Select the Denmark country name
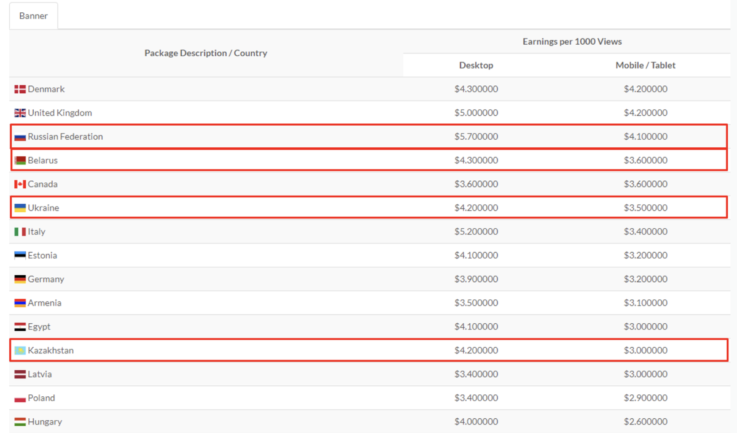This screenshot has height=433, width=737. coord(46,89)
